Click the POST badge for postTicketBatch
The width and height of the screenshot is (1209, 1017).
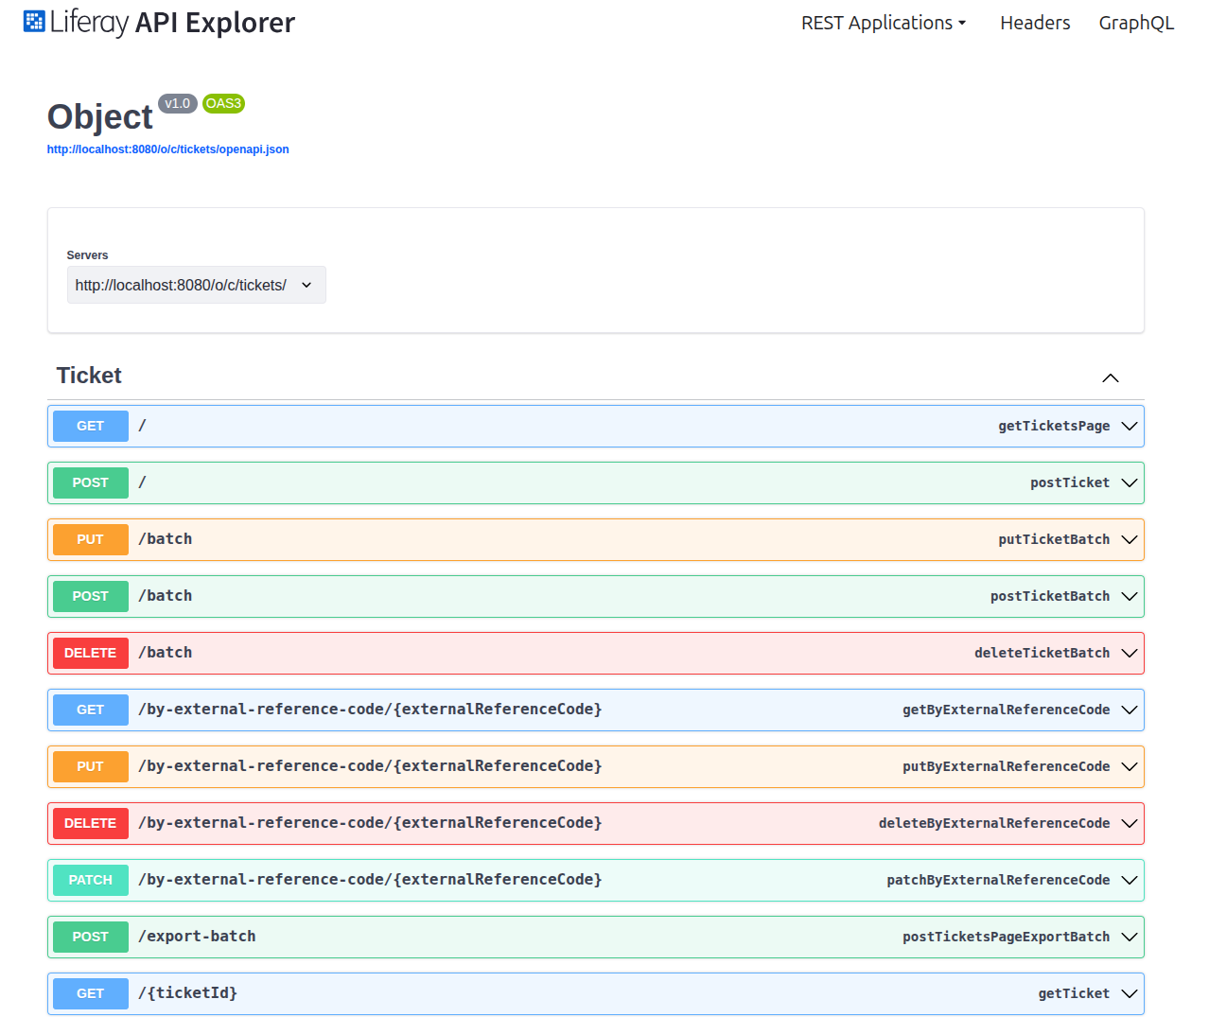91,596
